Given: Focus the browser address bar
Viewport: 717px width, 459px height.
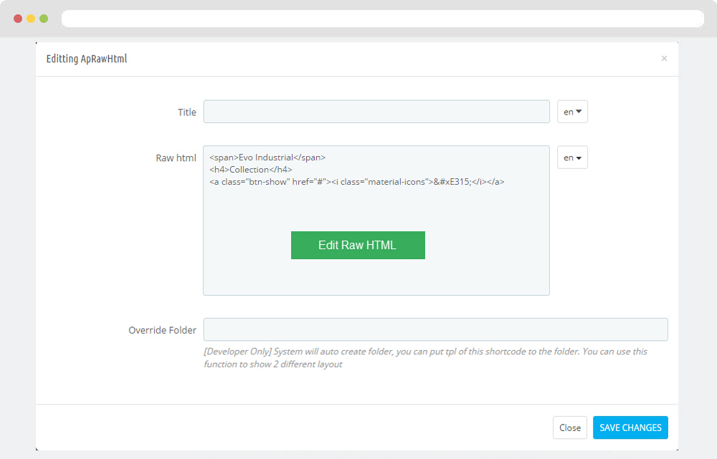Looking at the screenshot, I should click(x=382, y=19).
